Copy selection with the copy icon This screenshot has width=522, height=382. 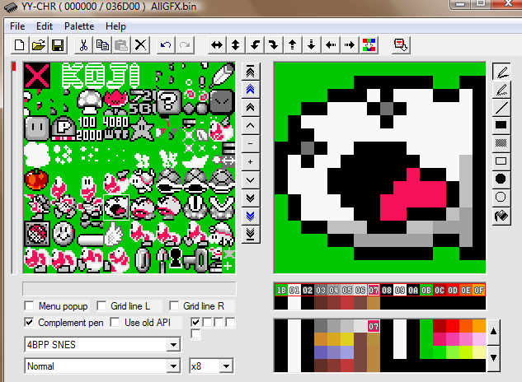pos(102,45)
